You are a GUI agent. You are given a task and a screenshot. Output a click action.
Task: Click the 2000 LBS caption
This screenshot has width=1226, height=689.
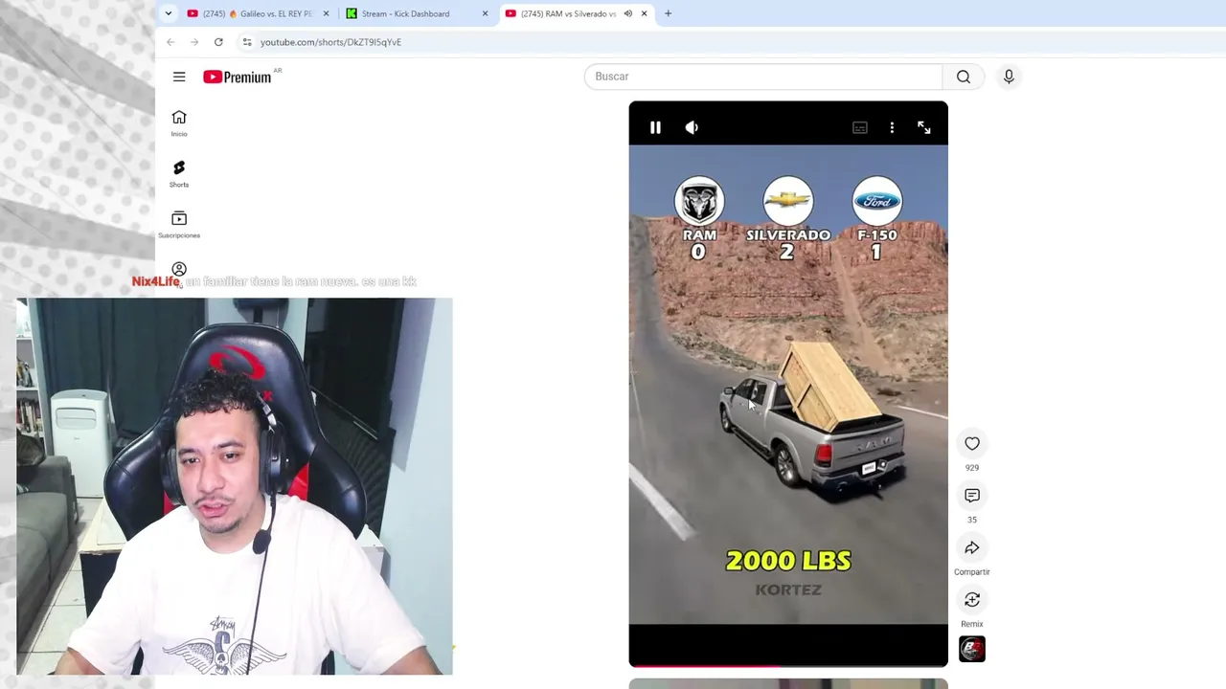click(x=788, y=561)
